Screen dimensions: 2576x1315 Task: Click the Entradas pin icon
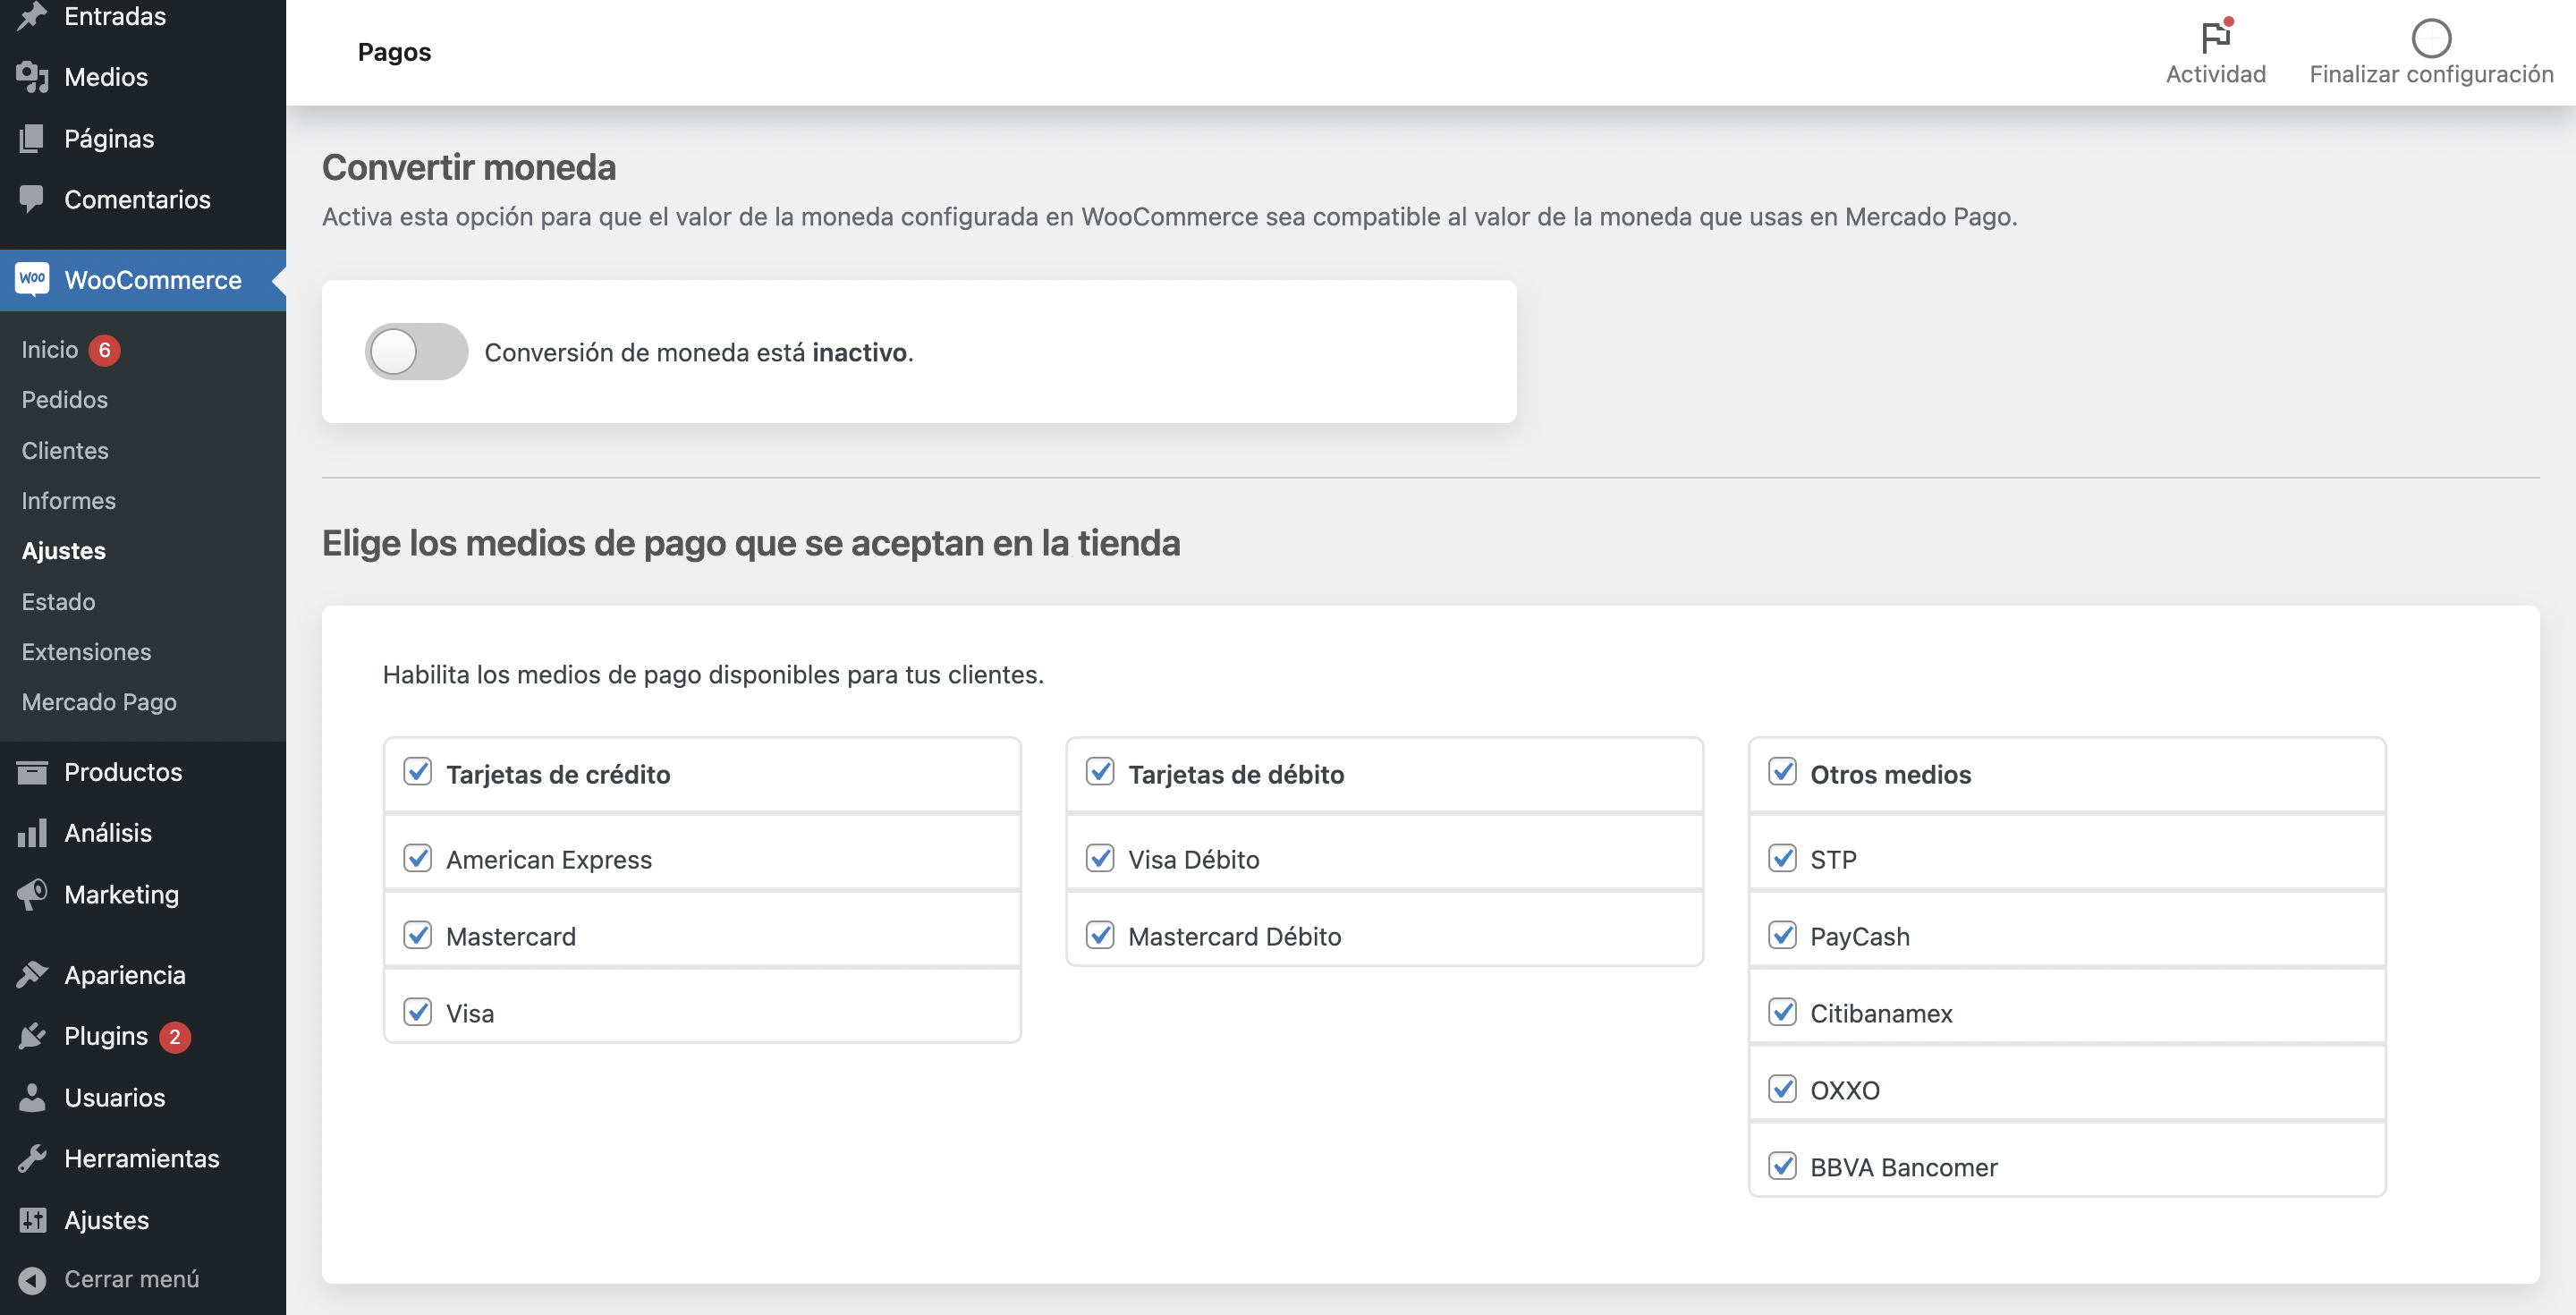(x=32, y=16)
